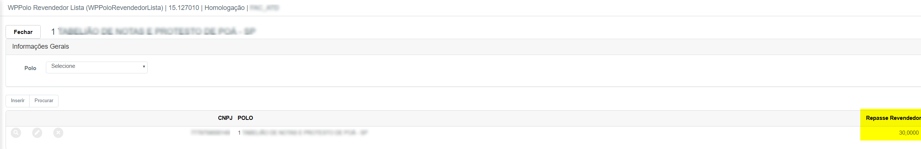The width and height of the screenshot is (921, 149).
Task: Click the magnifier view icon in the row
Action: point(16,133)
